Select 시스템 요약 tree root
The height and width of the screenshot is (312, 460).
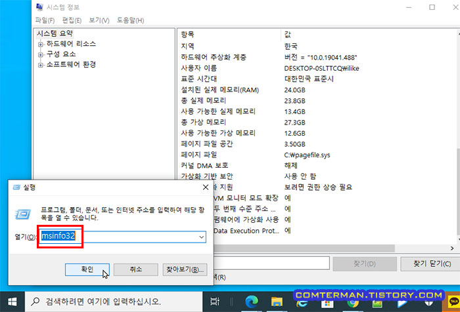55,33
